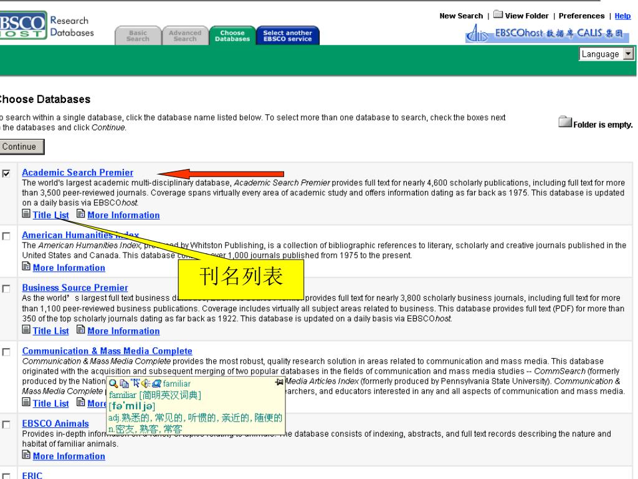Click More Information icon under Business Source Premier
Image resolution: width=638 pixels, height=479 pixels.
[x=80, y=329]
